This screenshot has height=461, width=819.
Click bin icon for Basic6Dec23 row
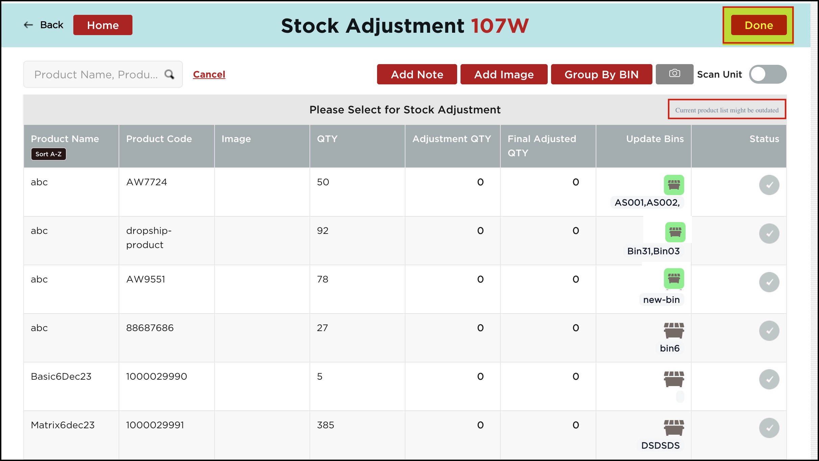click(673, 379)
